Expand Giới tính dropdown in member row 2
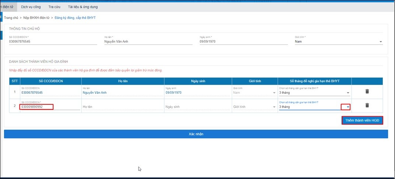 point(274,107)
